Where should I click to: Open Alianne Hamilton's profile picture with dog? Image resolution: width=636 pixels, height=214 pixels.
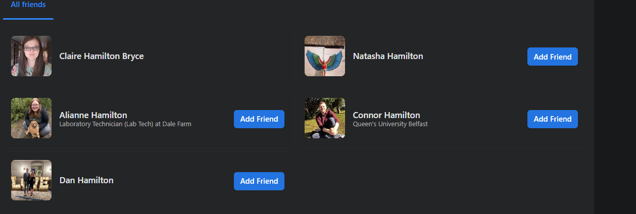tap(31, 118)
